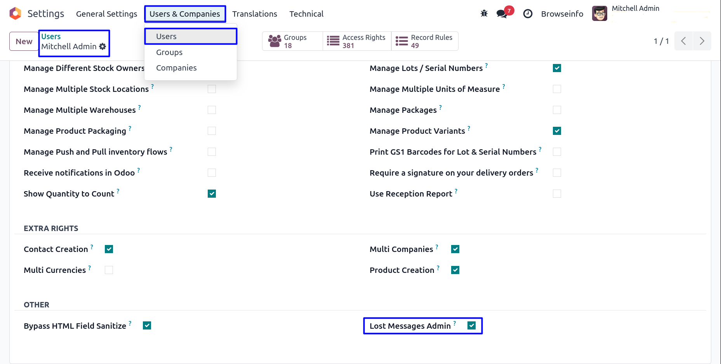721x364 pixels.
Task: Select Companies from the dropdown list
Action: (x=176, y=68)
